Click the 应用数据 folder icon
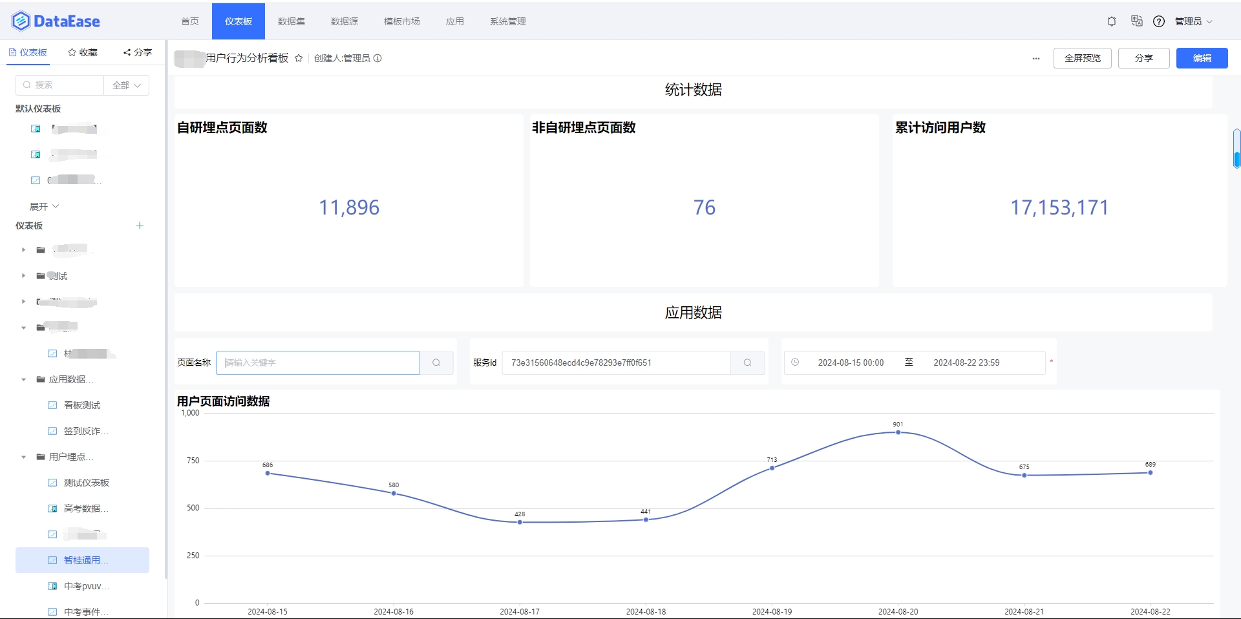 click(x=41, y=379)
